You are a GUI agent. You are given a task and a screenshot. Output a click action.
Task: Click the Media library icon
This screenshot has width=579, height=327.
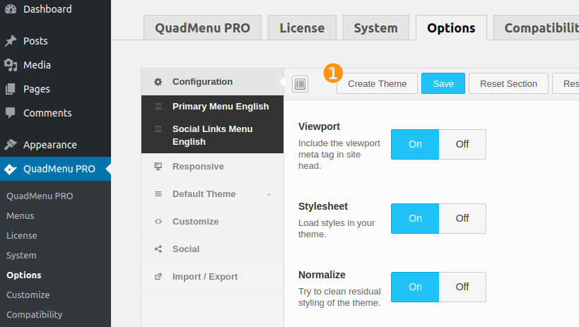click(11, 65)
